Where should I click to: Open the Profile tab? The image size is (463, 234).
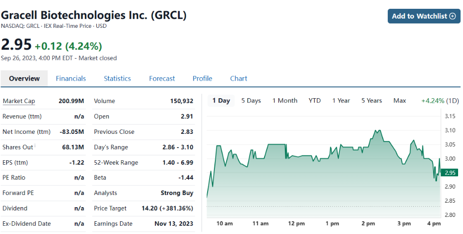[202, 78]
